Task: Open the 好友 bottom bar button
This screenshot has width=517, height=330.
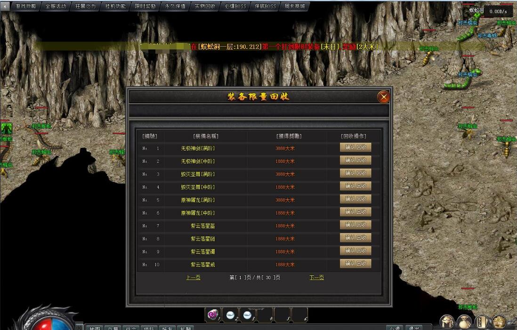Action: 167,328
